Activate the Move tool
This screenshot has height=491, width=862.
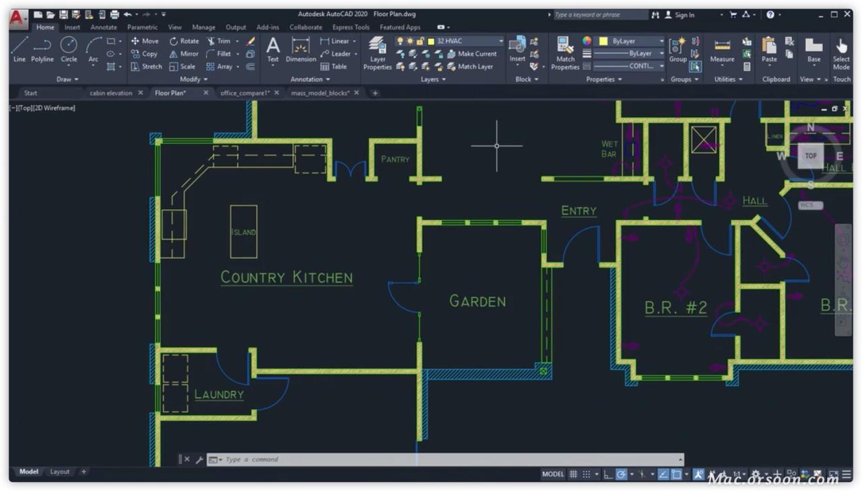(145, 41)
